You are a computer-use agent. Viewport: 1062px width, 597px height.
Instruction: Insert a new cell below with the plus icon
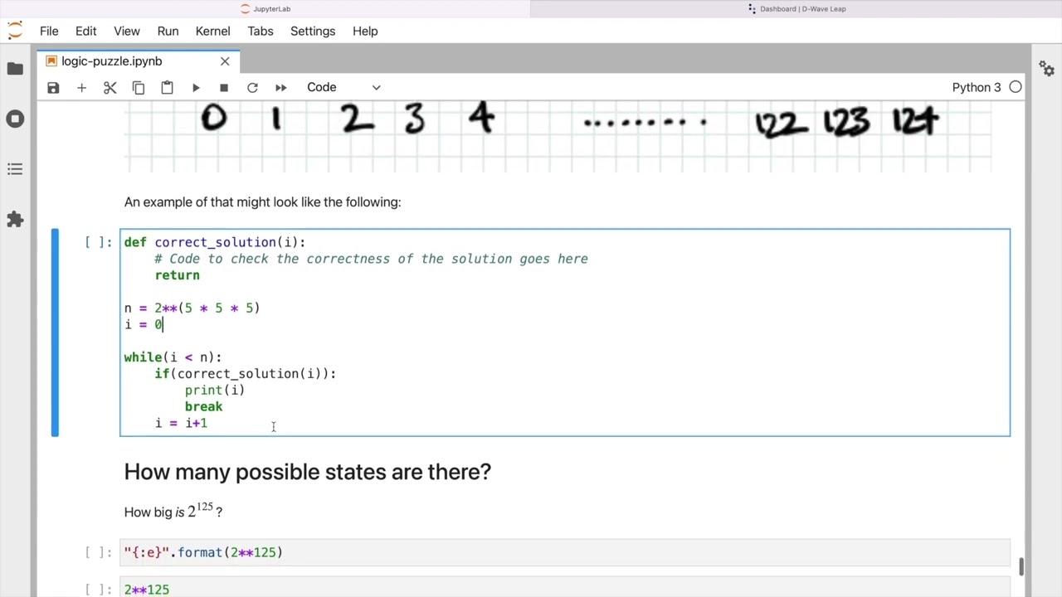point(81,87)
